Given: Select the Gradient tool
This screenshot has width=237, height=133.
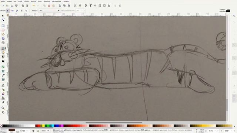Looking at the screenshot, I should 3,67.
